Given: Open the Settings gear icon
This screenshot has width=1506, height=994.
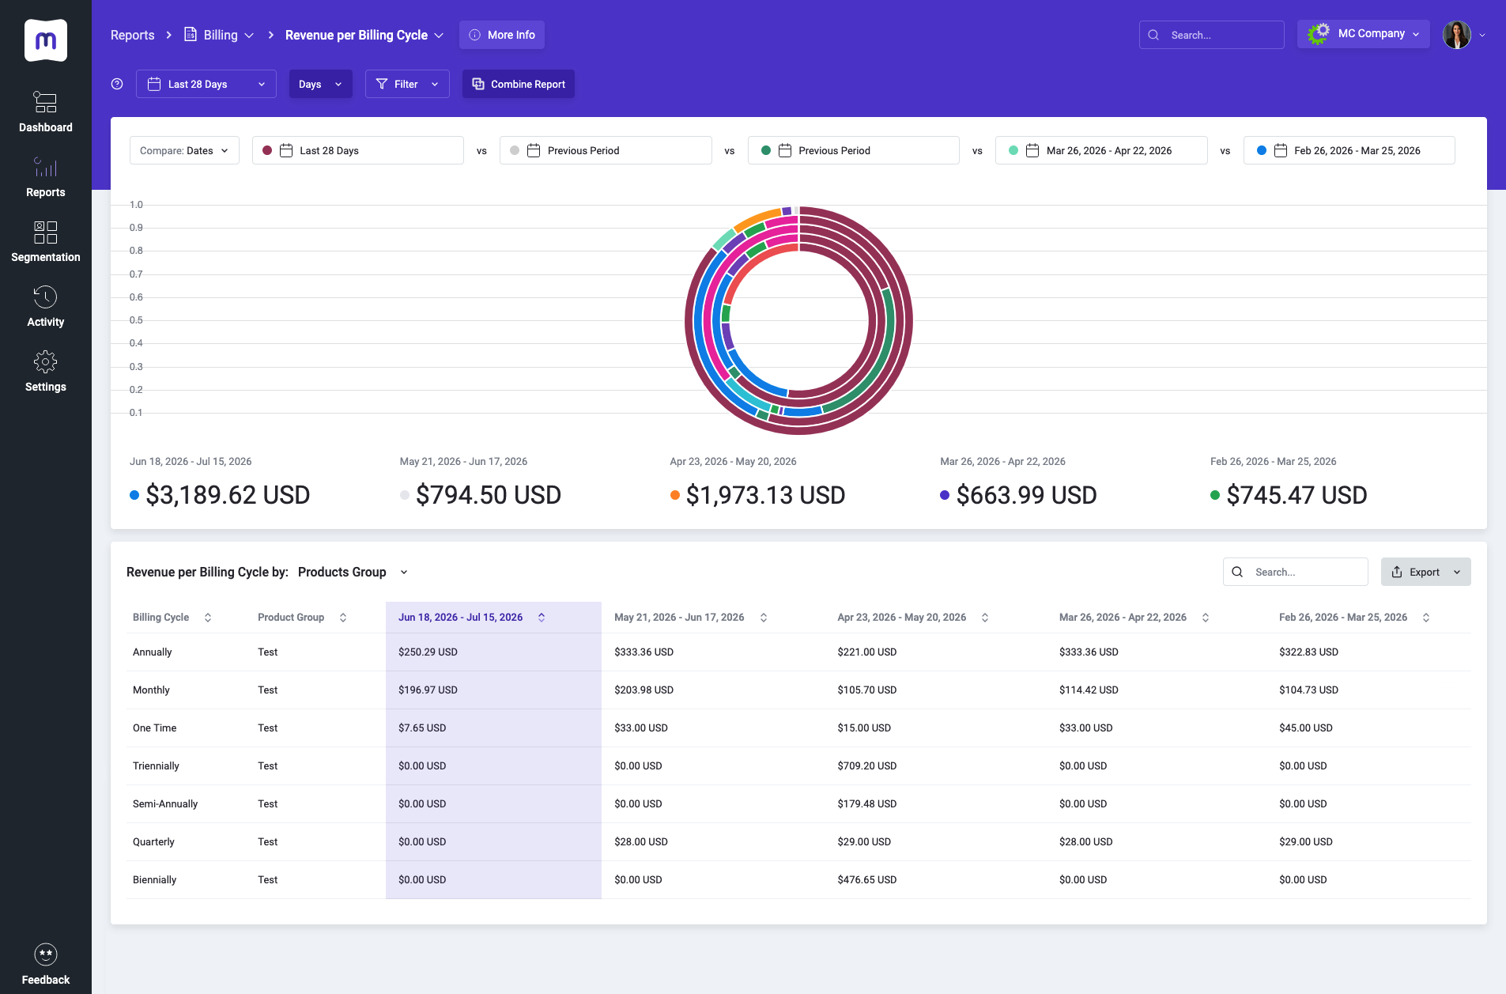Looking at the screenshot, I should [45, 361].
